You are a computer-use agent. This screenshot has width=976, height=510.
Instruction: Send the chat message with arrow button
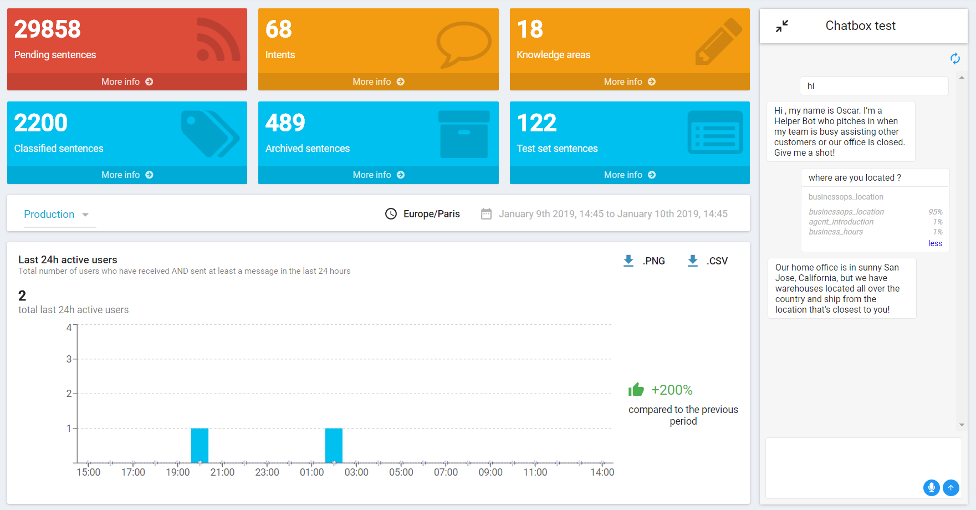point(951,487)
